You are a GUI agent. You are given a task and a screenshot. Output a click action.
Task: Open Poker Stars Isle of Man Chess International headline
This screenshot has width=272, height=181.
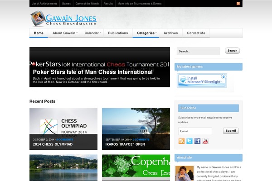92,72
